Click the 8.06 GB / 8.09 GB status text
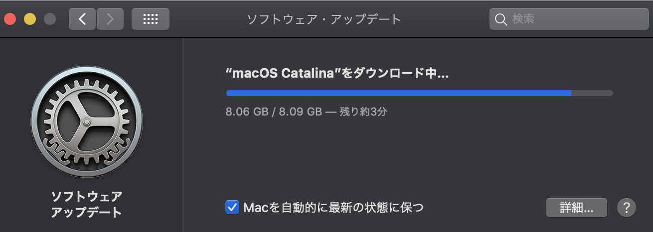 click(x=274, y=112)
